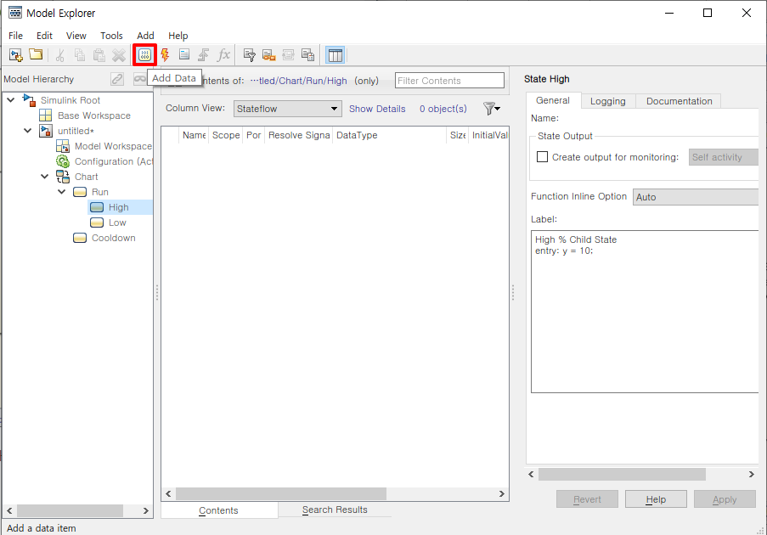Viewport: 767px width, 535px height.
Task: Click the Delete X icon
Action: point(119,54)
